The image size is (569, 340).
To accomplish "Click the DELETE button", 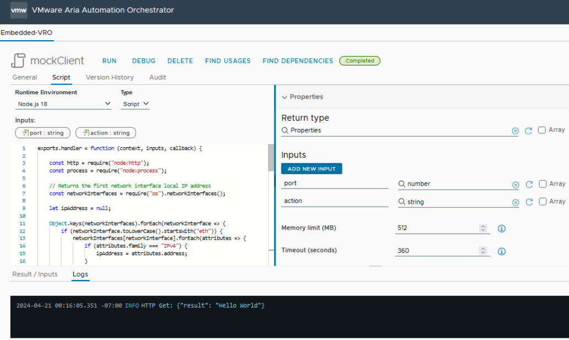I will (x=180, y=61).
